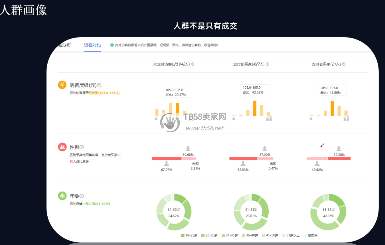Viewport: 385px width, 245px height.
Task: Click help icon beside 年龄 label
Action: 82,196
